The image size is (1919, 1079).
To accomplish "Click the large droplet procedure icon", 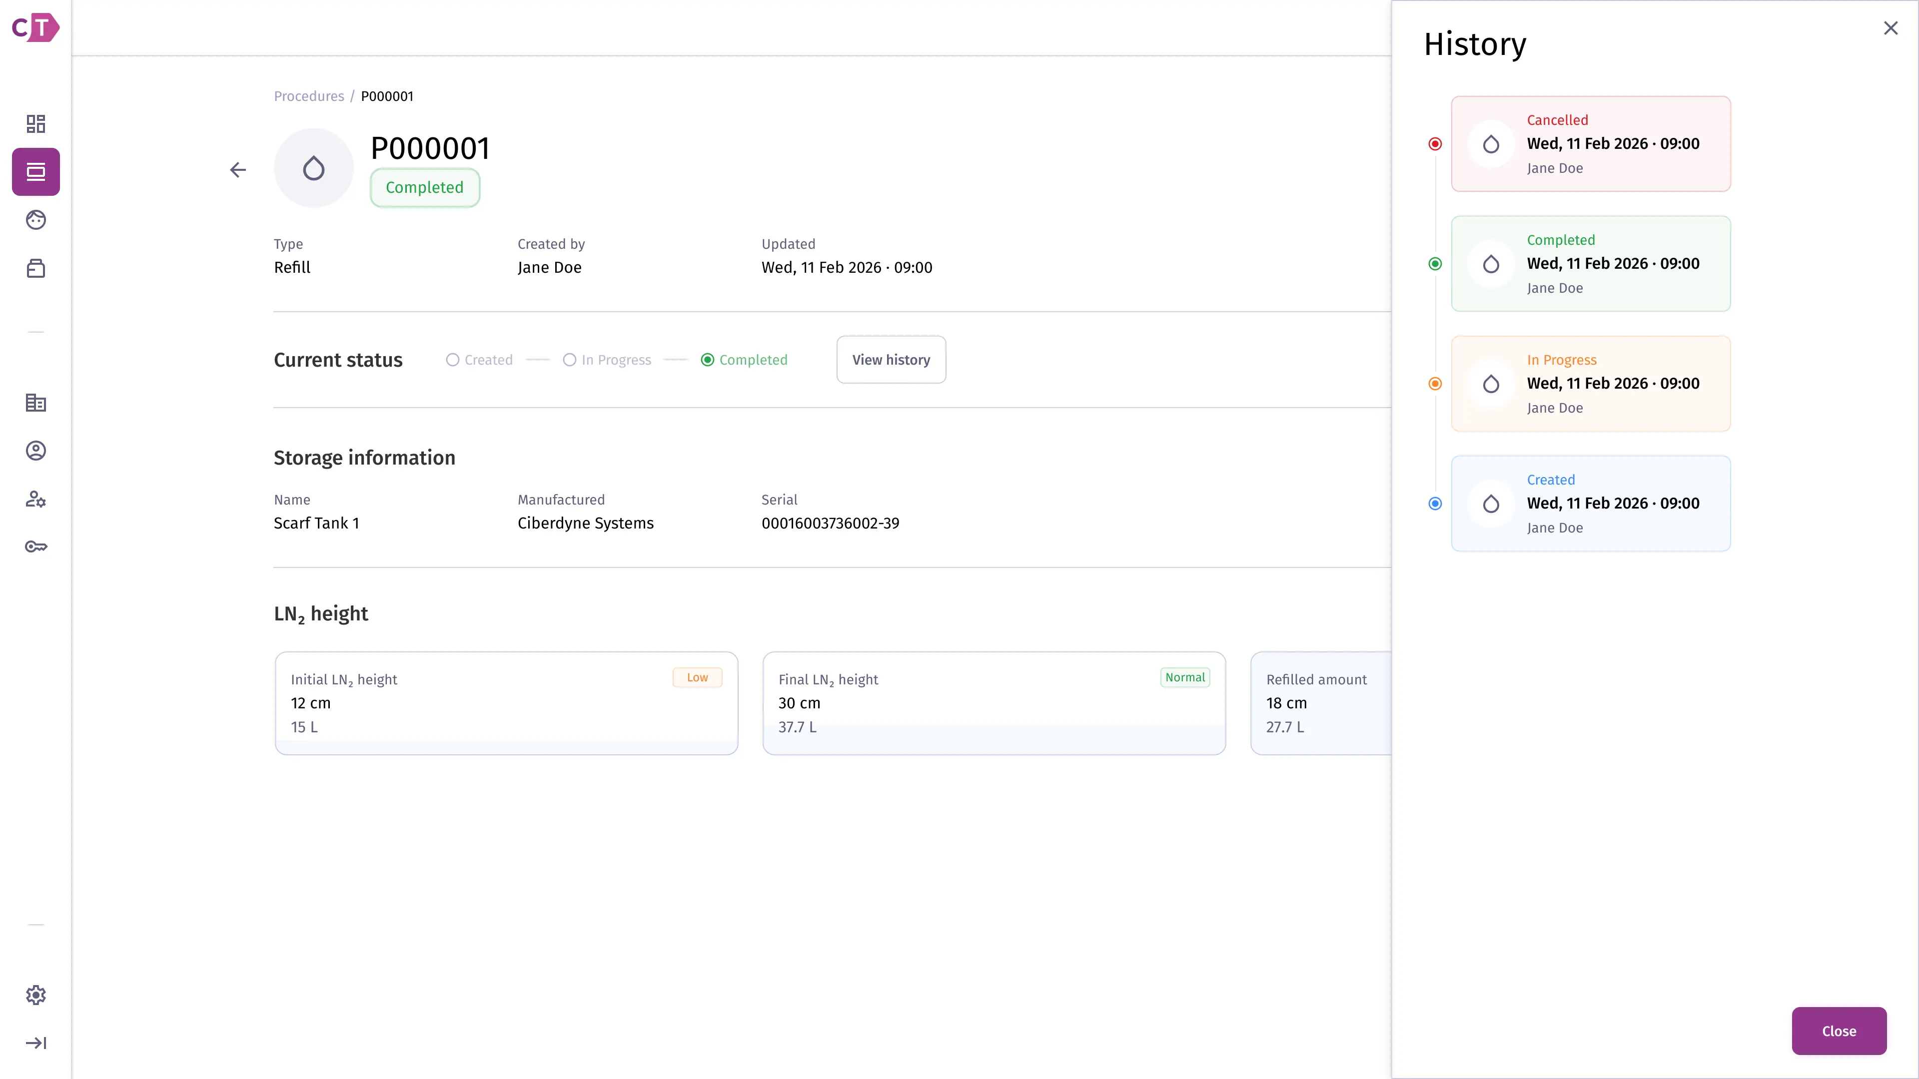I will coord(314,168).
